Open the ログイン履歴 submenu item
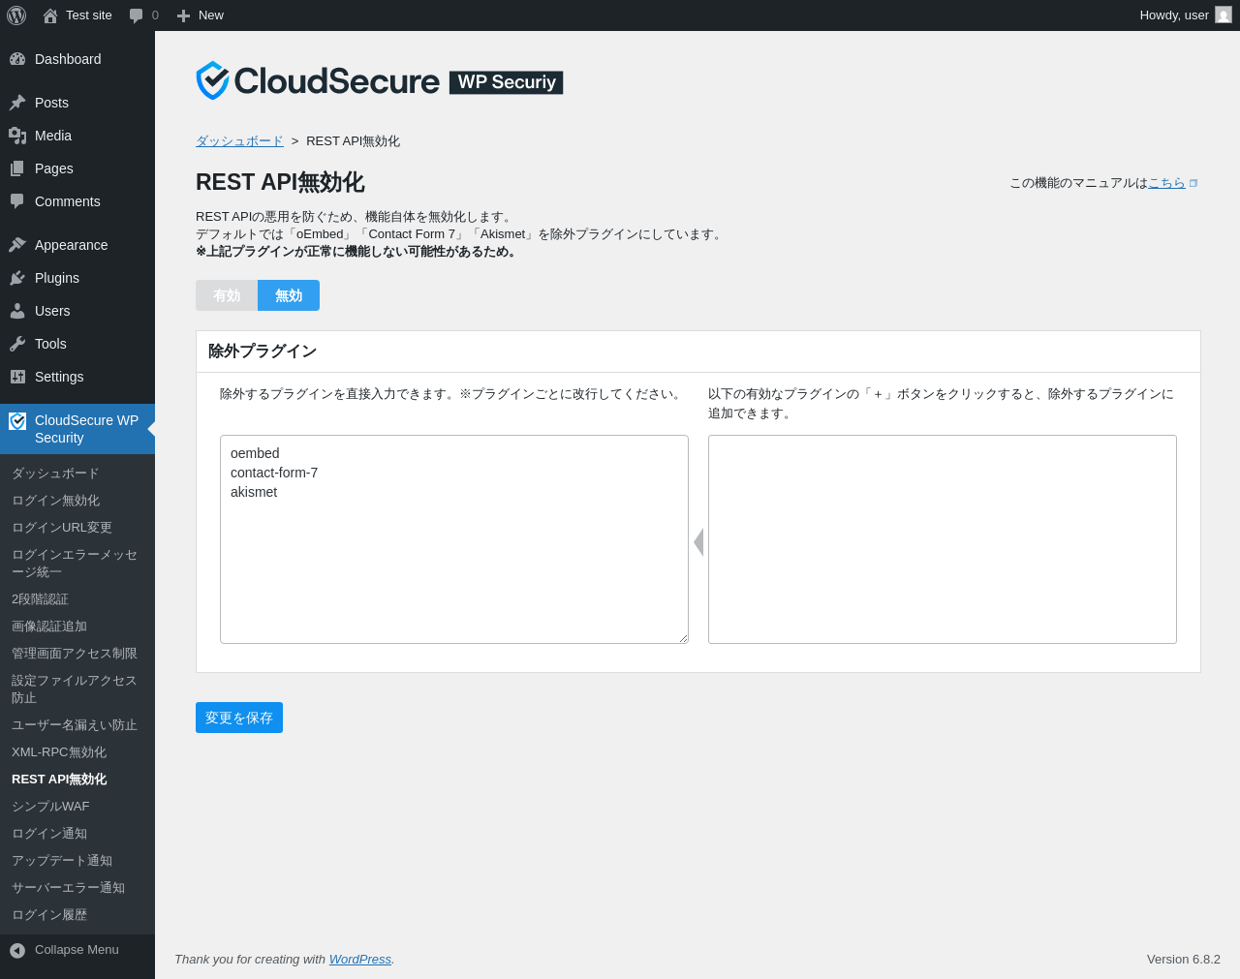1240x979 pixels. pyautogui.click(x=49, y=915)
